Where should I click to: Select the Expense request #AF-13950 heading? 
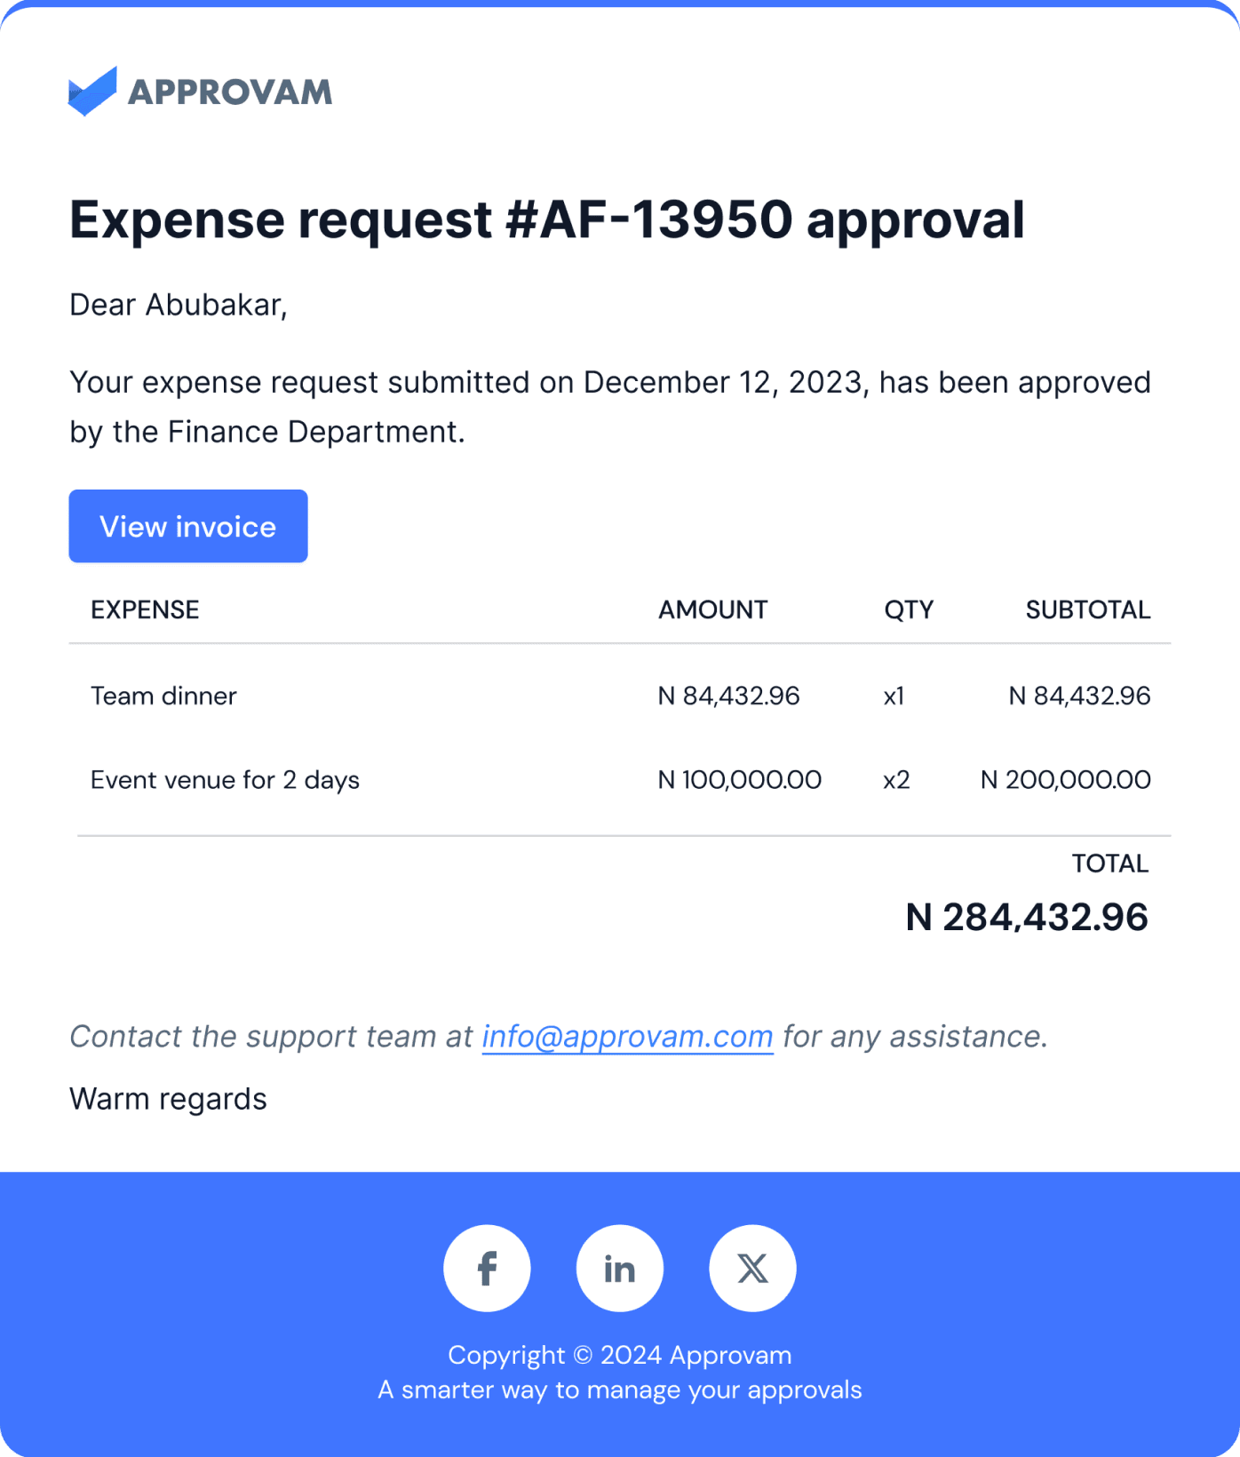(x=547, y=220)
